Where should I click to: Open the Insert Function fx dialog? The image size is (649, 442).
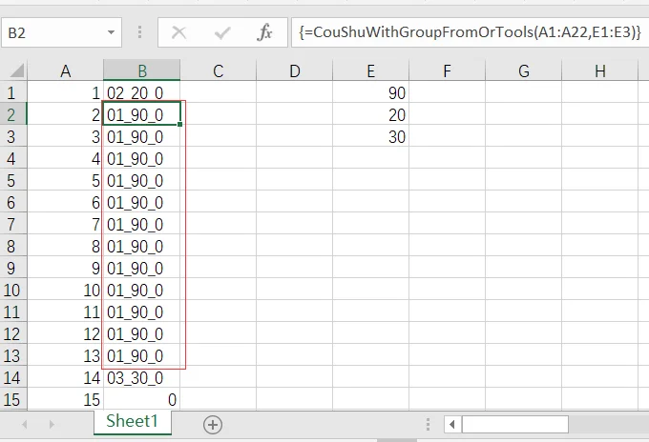point(264,32)
